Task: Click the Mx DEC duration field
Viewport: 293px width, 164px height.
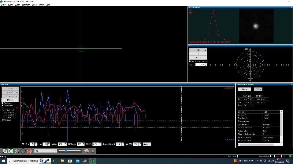Action: coord(136,144)
